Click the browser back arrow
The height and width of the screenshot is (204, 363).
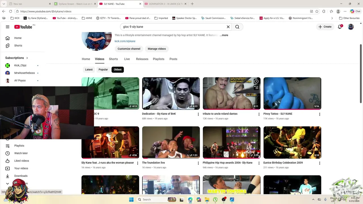[x=4, y=11]
